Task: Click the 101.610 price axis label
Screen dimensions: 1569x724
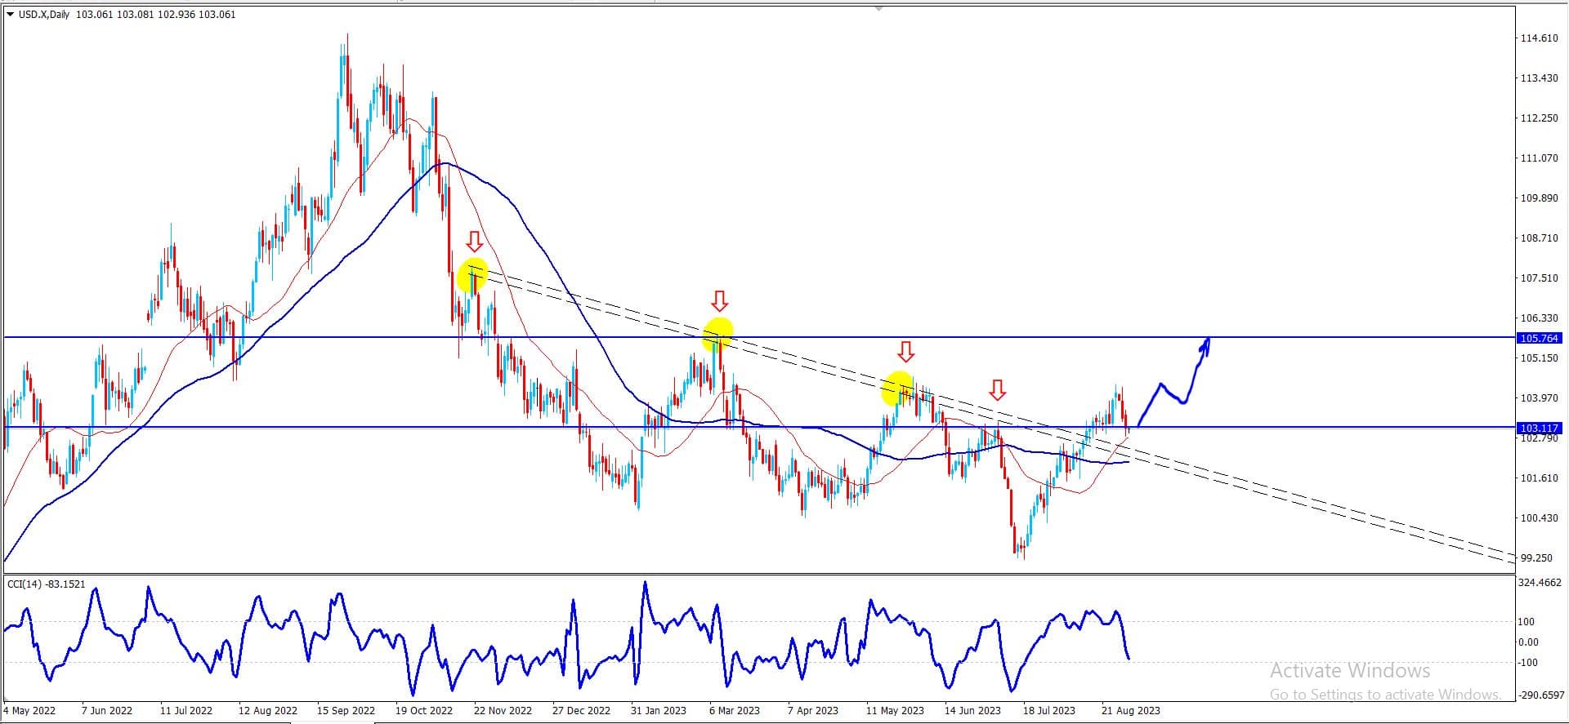Action: click(x=1539, y=478)
